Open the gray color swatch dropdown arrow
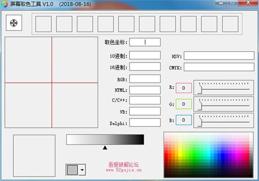The height and width of the screenshot is (181, 259). [82, 170]
